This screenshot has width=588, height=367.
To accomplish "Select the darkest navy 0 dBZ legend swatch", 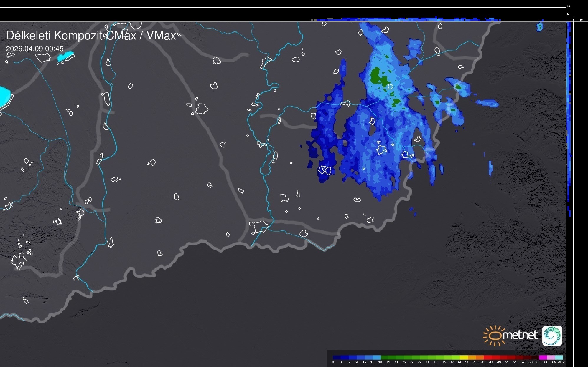I will pos(337,357).
